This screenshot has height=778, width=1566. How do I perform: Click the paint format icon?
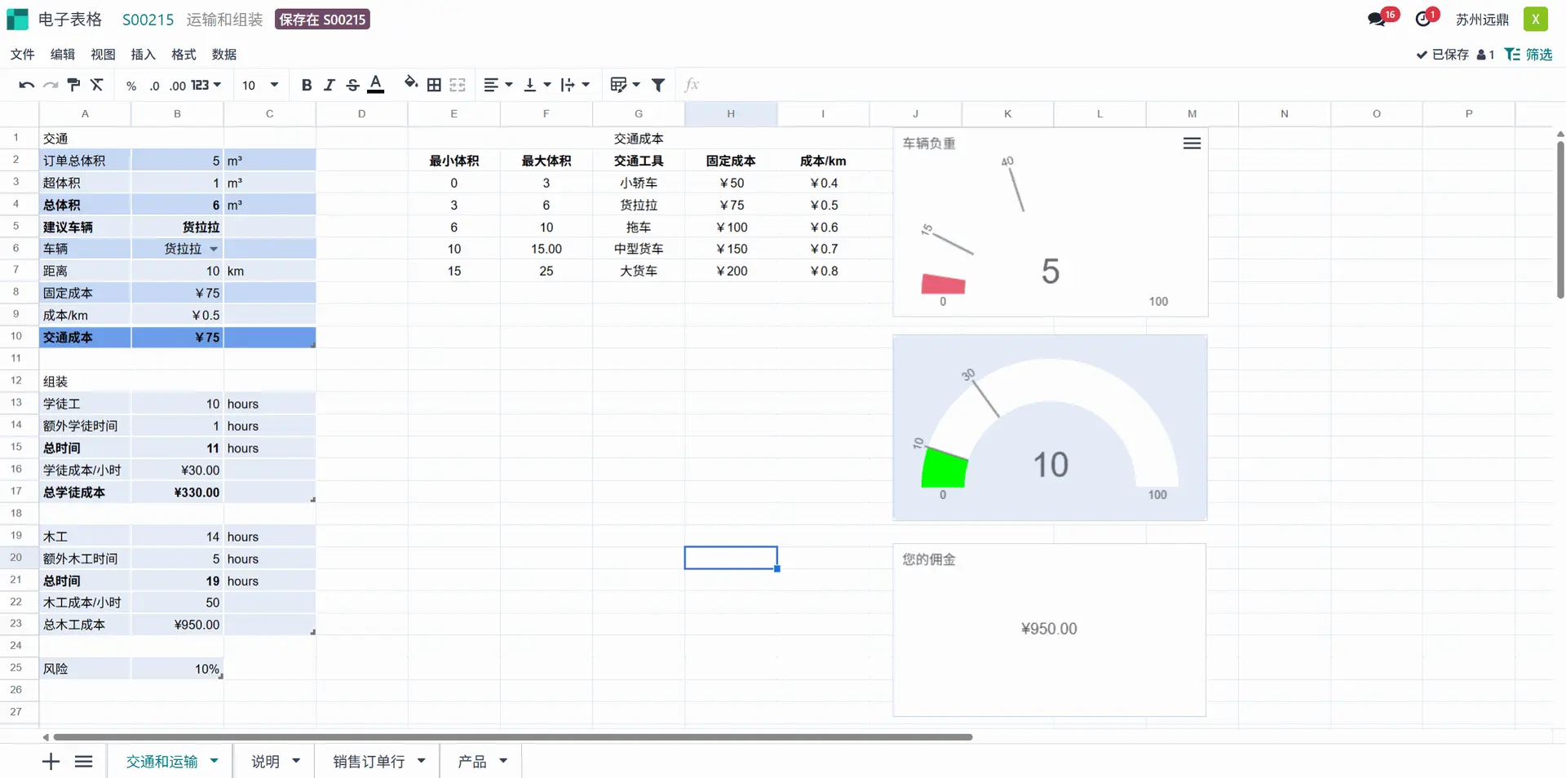[x=73, y=85]
